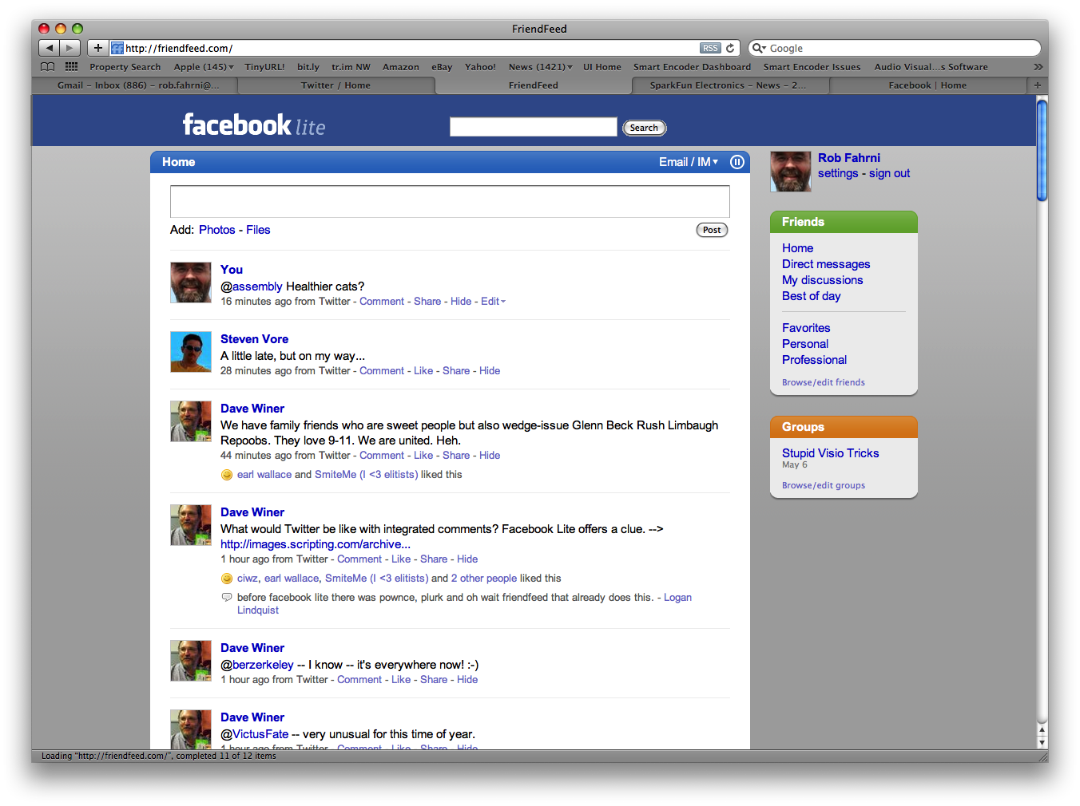Focus the site search text field
The height and width of the screenshot is (806, 1080).
click(x=534, y=127)
